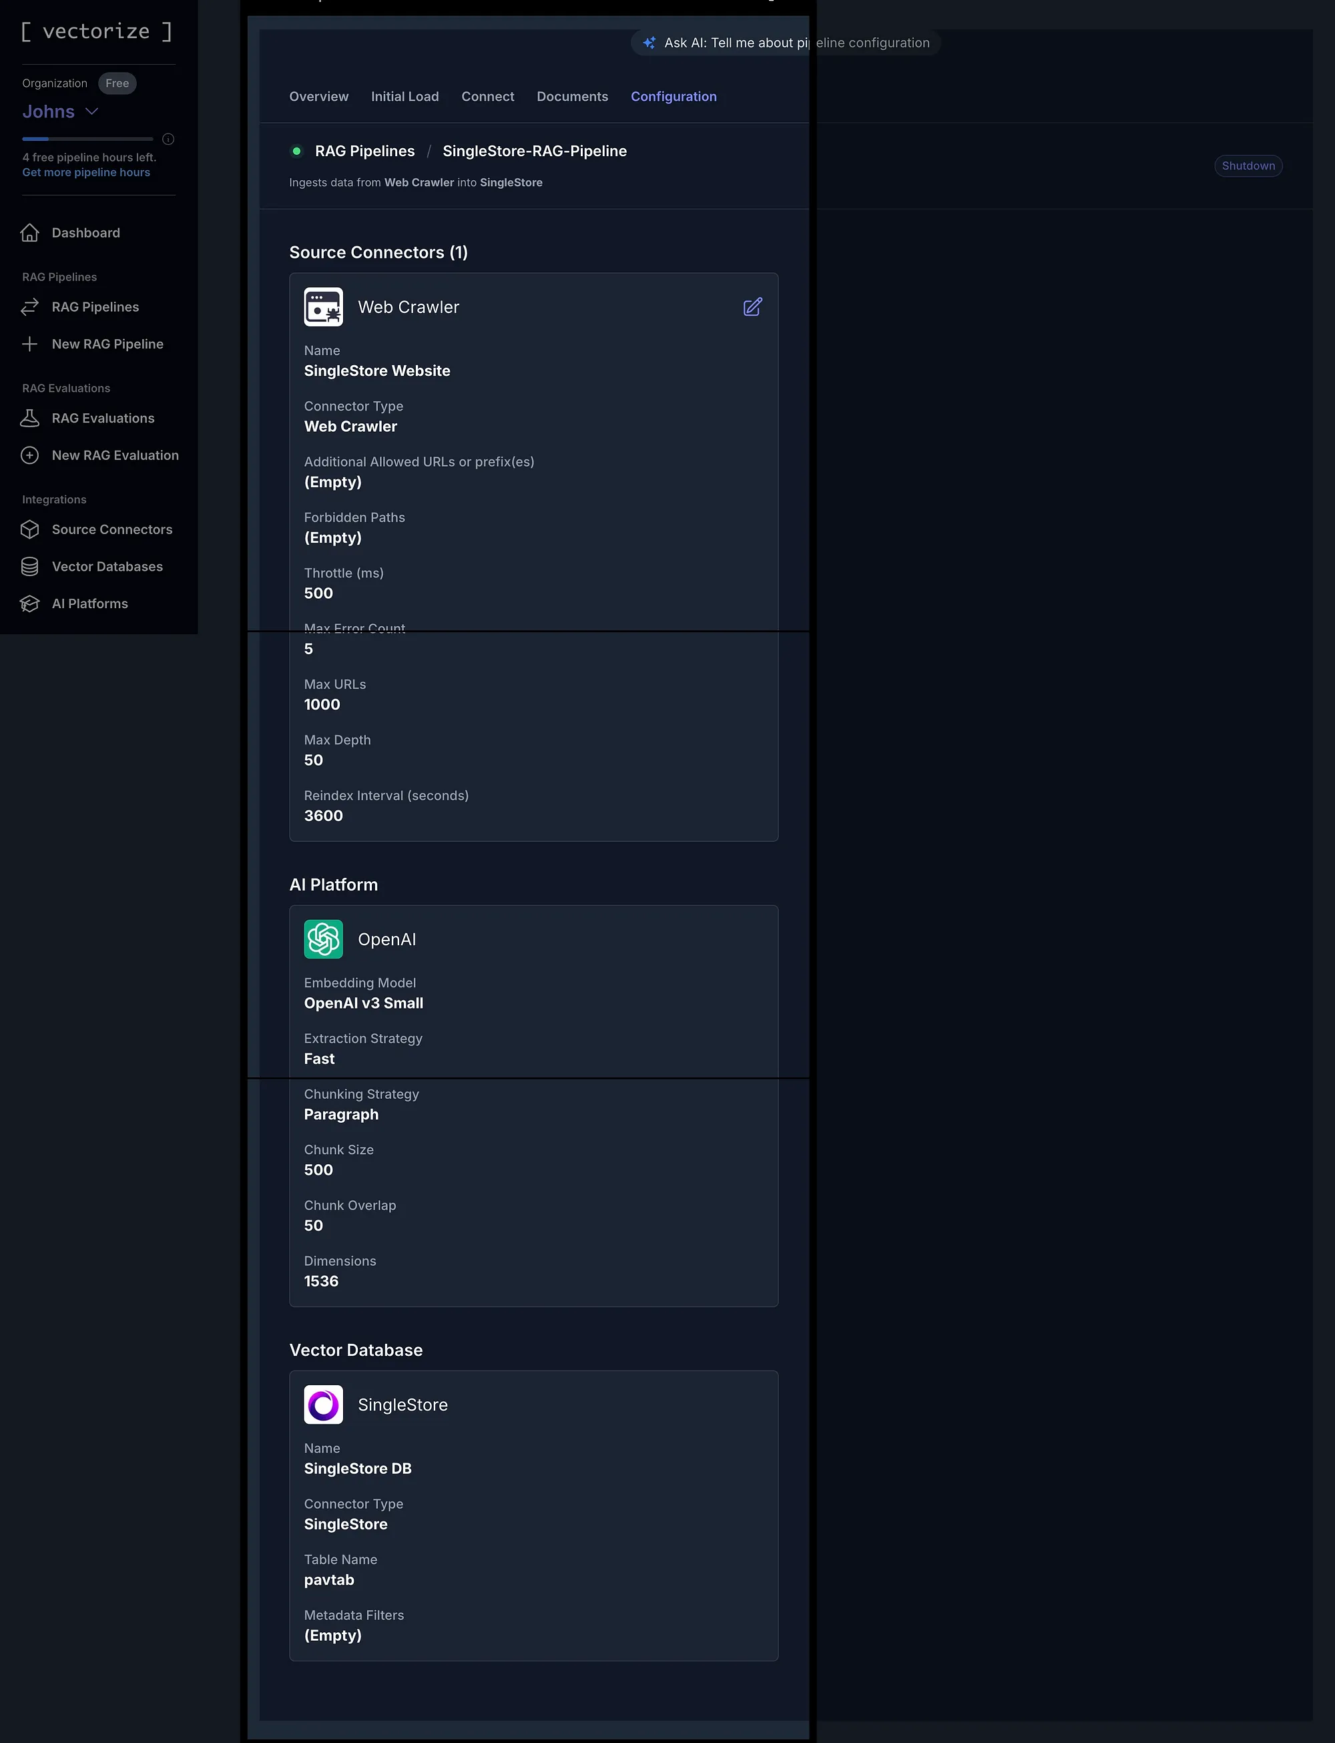Select New RAG Pipeline in sidebar
Viewport: 1335px width, 1743px height.
point(107,344)
